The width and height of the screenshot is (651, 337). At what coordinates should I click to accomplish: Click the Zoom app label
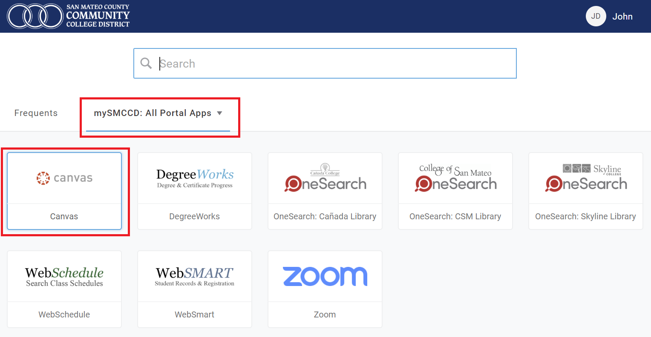[325, 314]
